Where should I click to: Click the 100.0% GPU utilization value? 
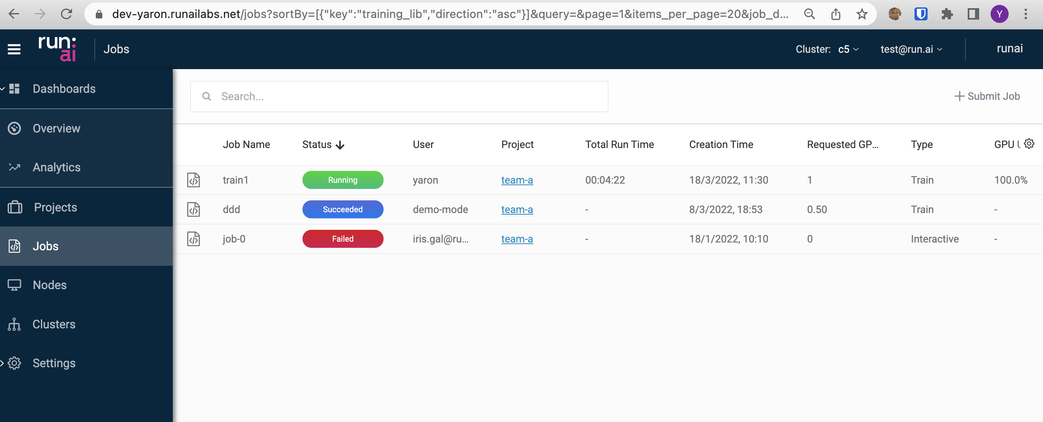[x=1011, y=180]
